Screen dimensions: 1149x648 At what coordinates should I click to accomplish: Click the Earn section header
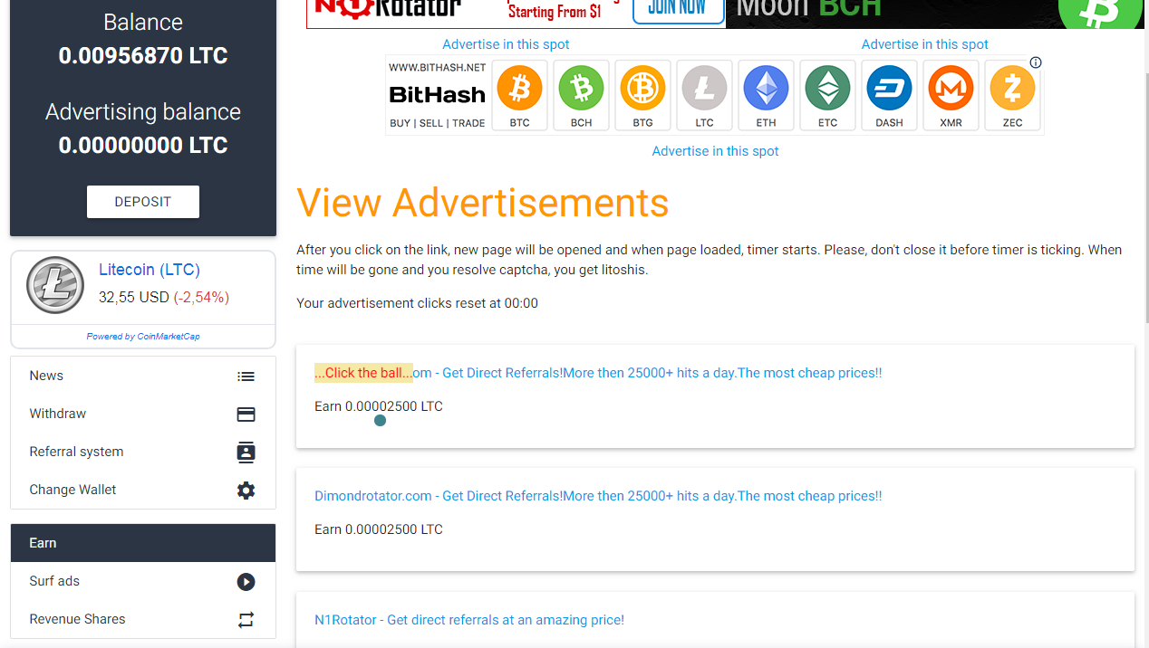[143, 543]
